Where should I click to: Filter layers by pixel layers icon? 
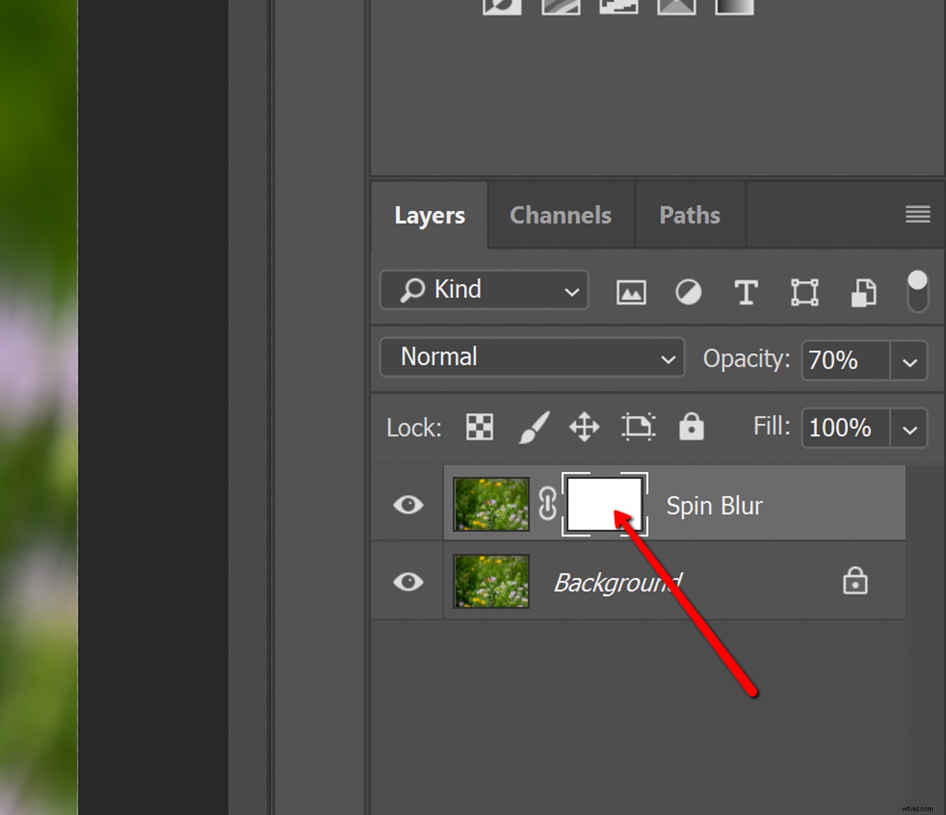(x=631, y=291)
